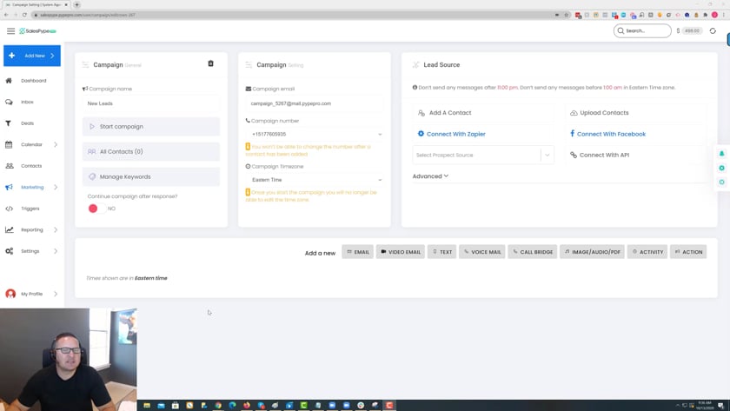Open Triggers in the sidebar

click(30, 209)
